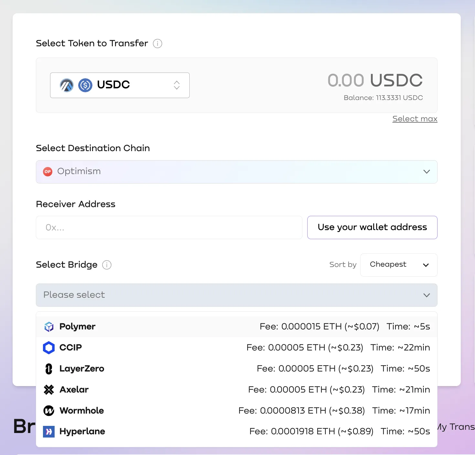Collapse the Please select bridge dropdown

click(x=237, y=295)
